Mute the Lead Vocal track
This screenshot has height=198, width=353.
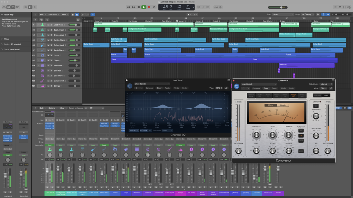[x=48, y=25]
